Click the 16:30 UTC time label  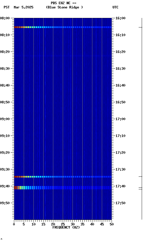click(121, 69)
